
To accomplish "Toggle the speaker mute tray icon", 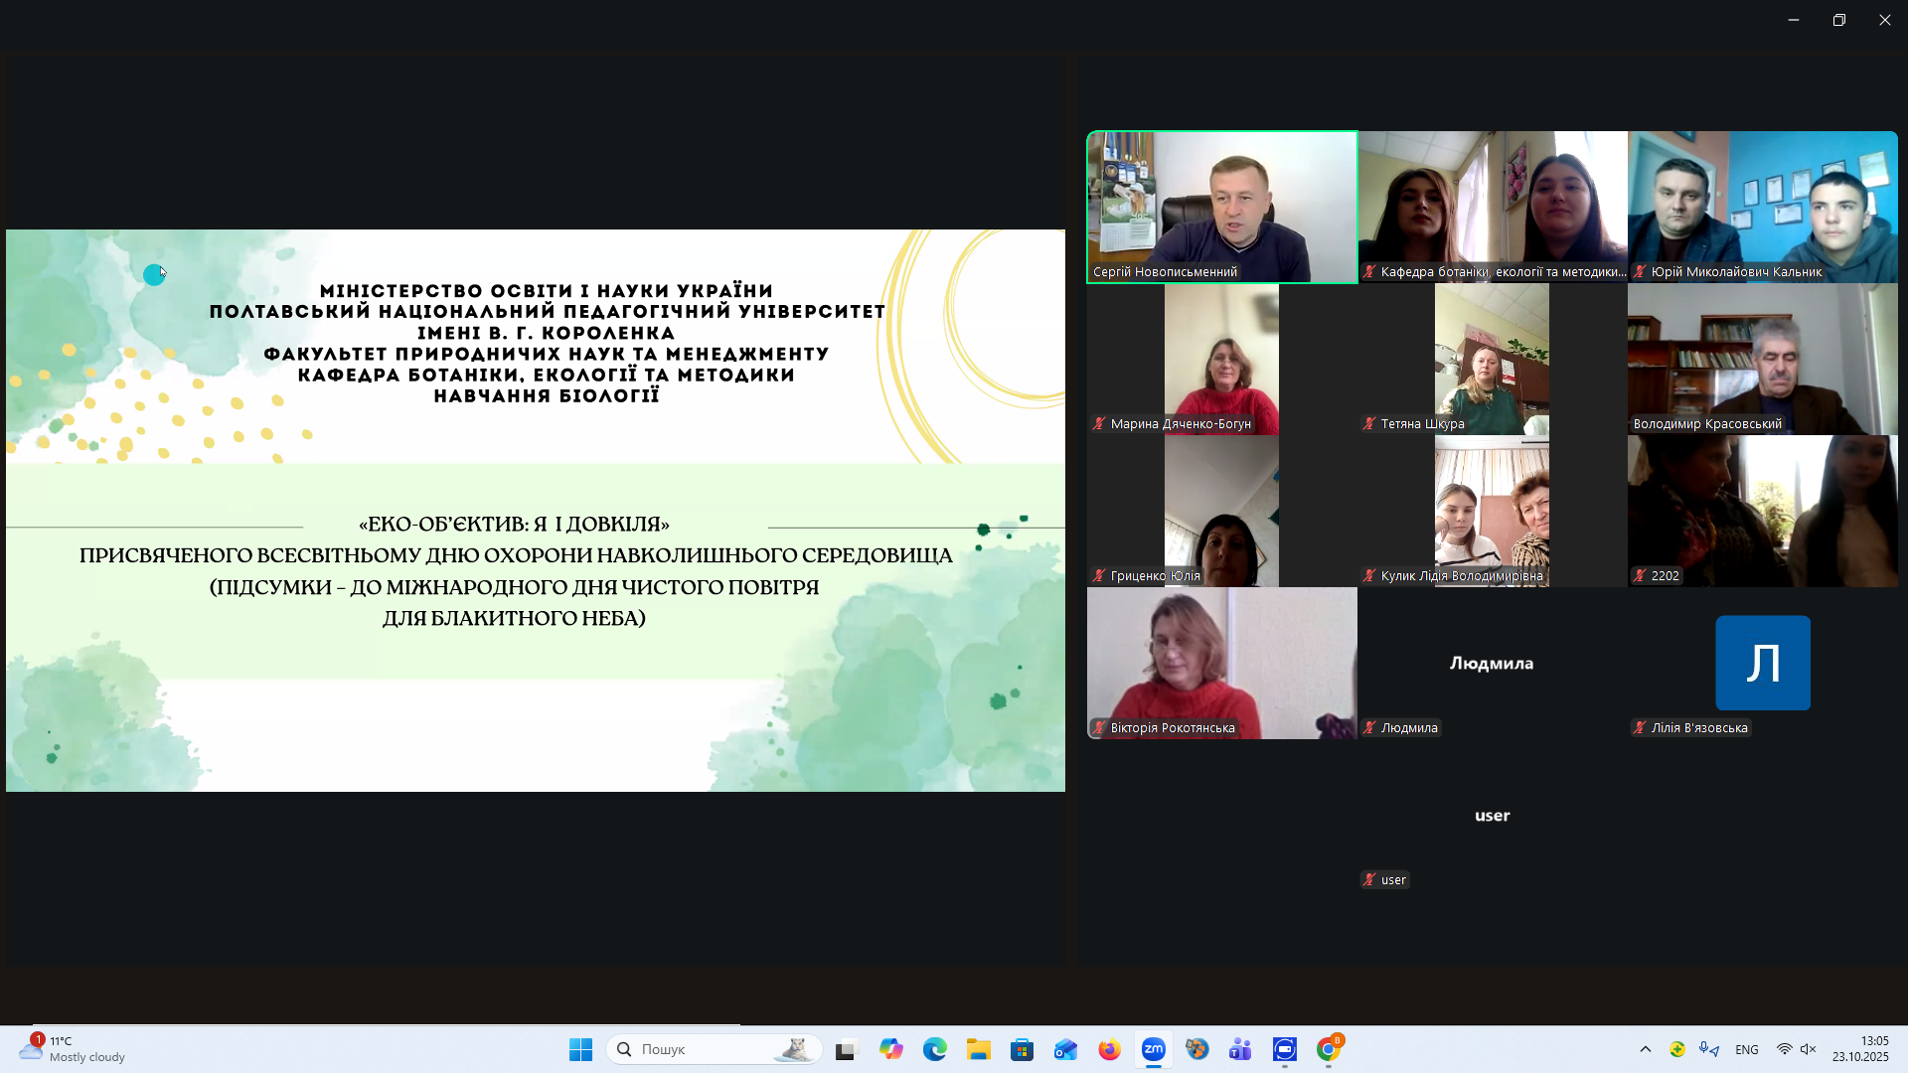I will pyautogui.click(x=1808, y=1049).
